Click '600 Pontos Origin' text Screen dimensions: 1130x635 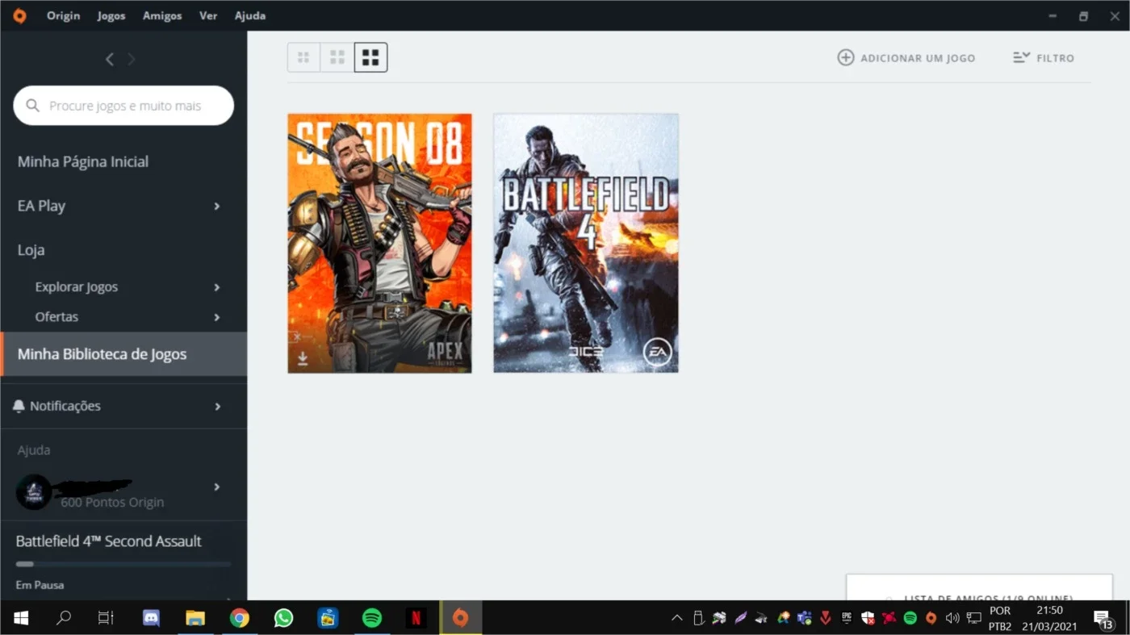pyautogui.click(x=112, y=502)
